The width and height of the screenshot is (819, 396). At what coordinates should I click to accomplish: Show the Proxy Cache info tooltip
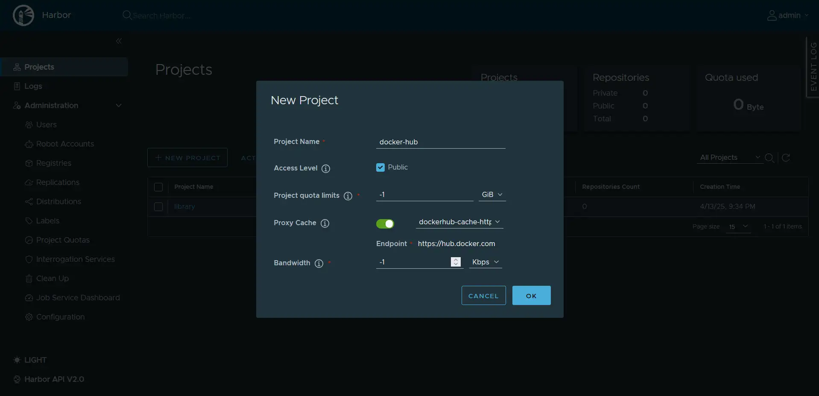tap(325, 223)
